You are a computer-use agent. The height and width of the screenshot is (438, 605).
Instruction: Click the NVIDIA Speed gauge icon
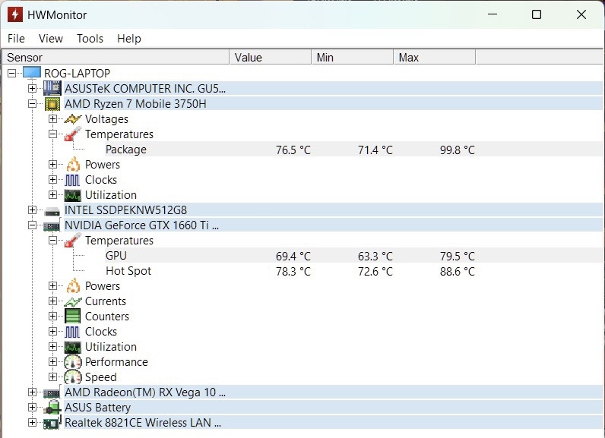pyautogui.click(x=72, y=377)
